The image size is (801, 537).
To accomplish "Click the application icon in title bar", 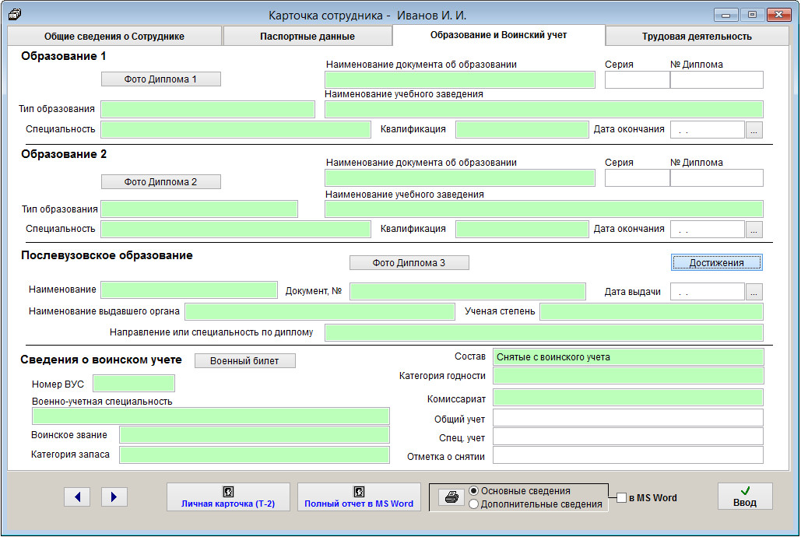I will (15, 14).
